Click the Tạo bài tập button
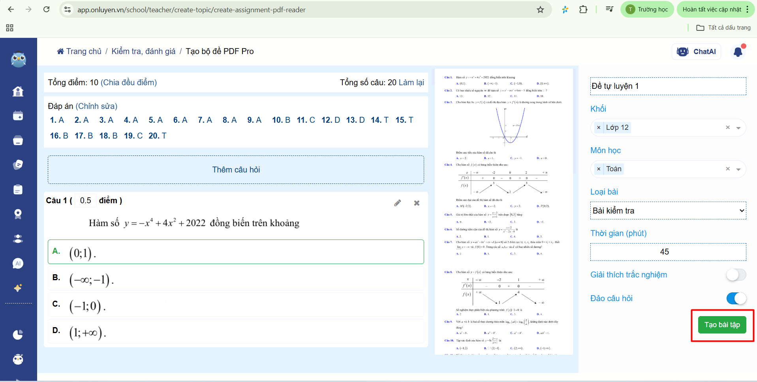 point(722,325)
